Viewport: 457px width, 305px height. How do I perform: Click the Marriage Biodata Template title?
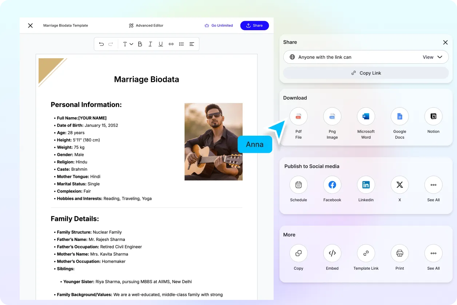pyautogui.click(x=65, y=25)
